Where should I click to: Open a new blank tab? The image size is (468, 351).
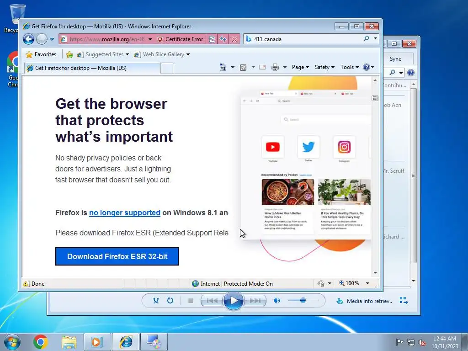click(167, 69)
